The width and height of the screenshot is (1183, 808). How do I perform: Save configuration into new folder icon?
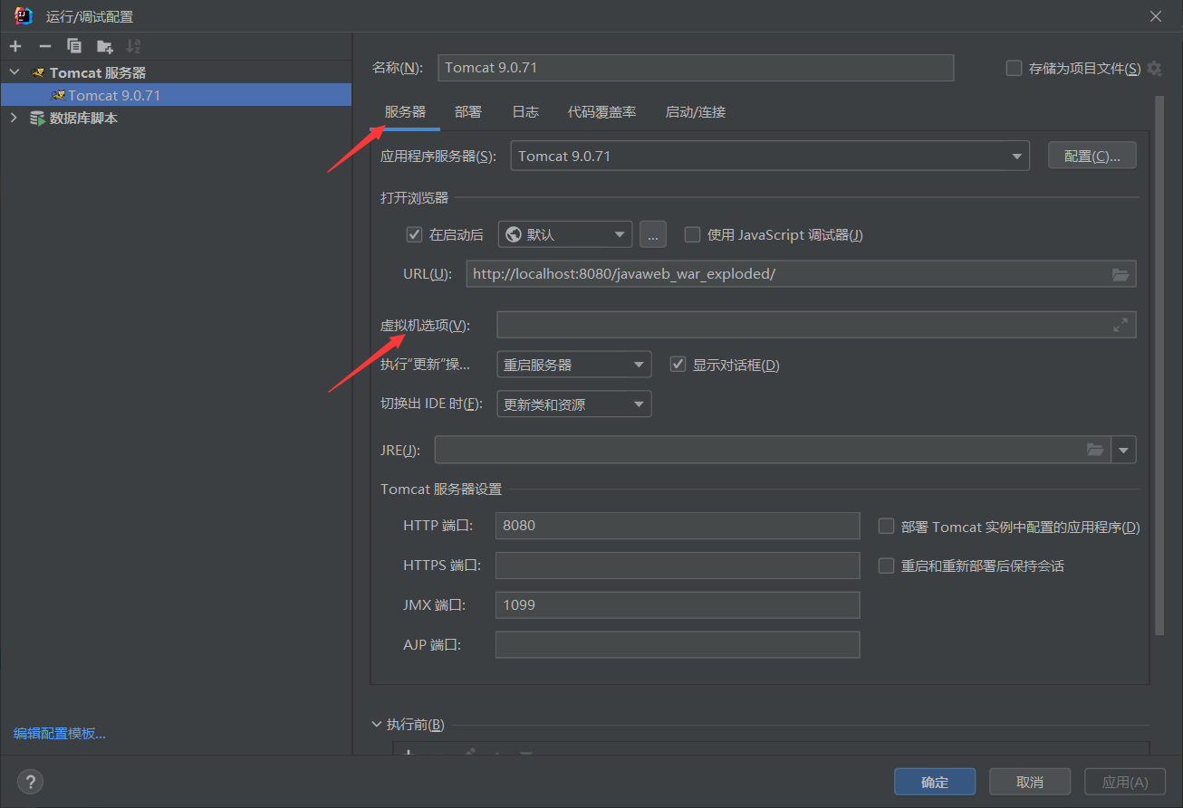[105, 46]
